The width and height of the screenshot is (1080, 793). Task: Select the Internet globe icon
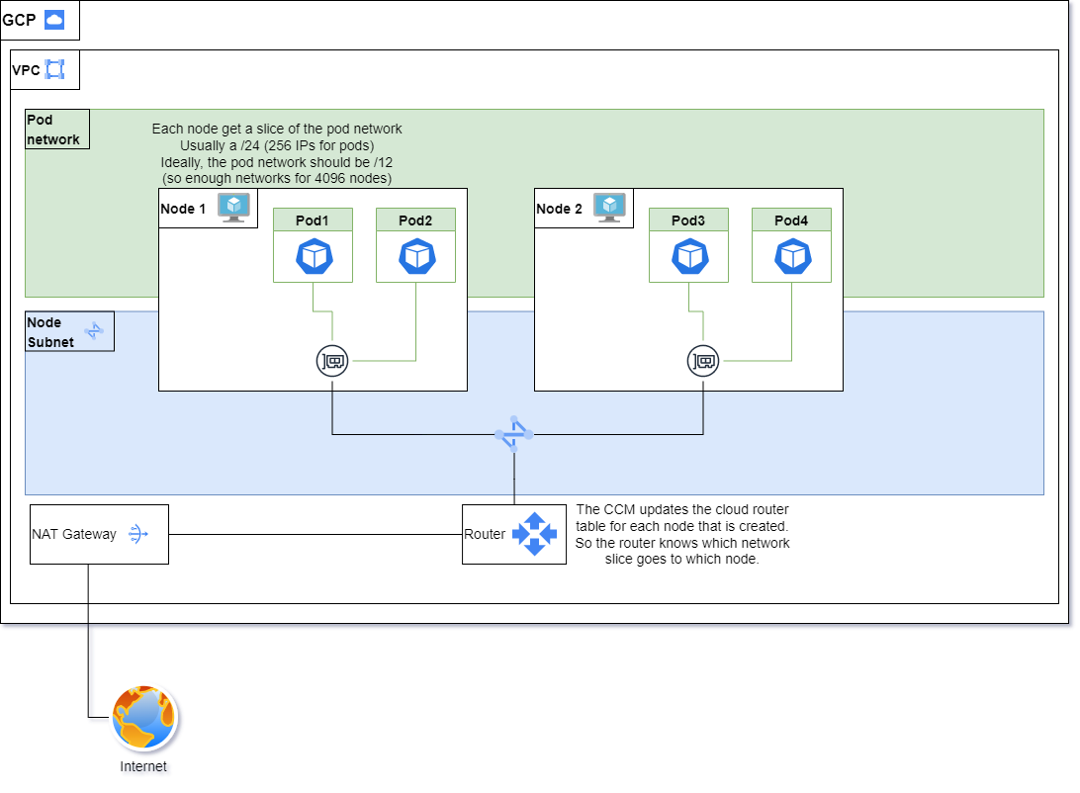pos(143,719)
